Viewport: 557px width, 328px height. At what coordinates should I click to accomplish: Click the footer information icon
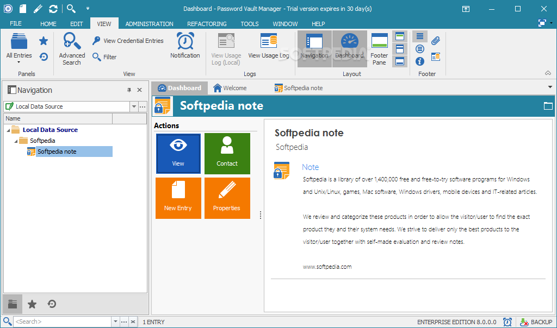point(420,61)
